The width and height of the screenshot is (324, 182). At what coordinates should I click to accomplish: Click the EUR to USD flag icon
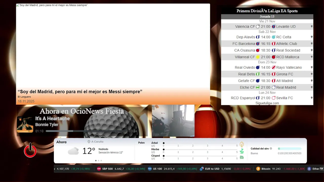coord(202,169)
